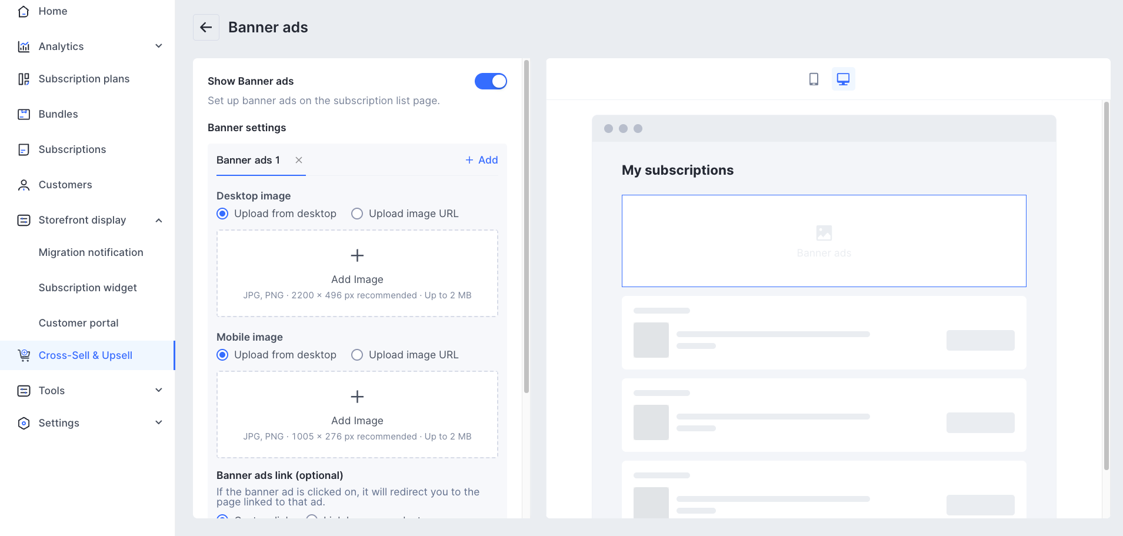Switch preview to desktop monitor view

coord(843,79)
